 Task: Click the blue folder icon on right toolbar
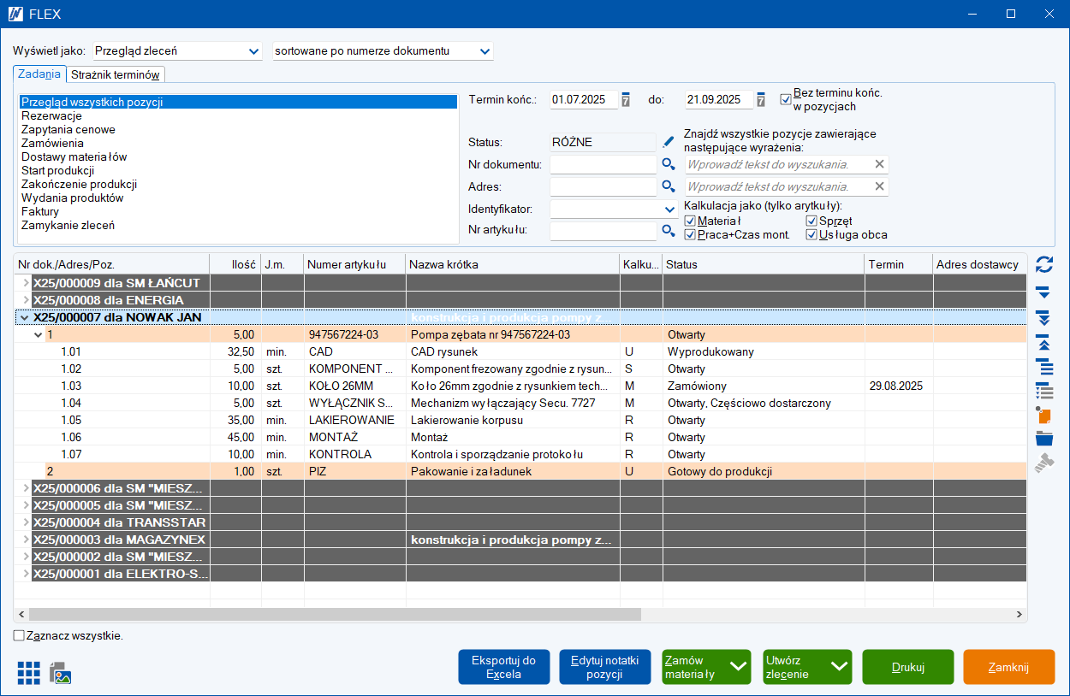point(1043,439)
